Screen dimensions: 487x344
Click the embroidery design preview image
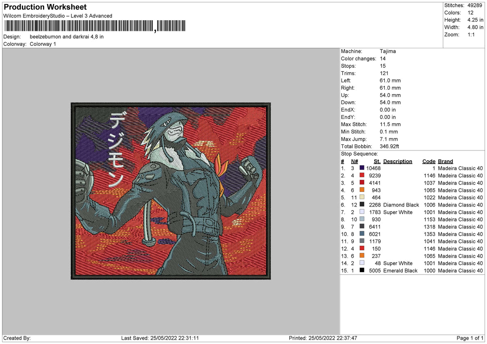pyautogui.click(x=171, y=191)
